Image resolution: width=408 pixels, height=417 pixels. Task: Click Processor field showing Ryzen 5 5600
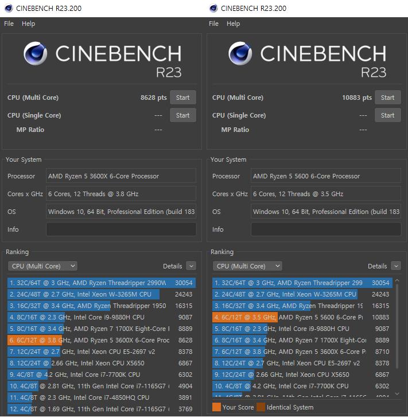click(326, 176)
